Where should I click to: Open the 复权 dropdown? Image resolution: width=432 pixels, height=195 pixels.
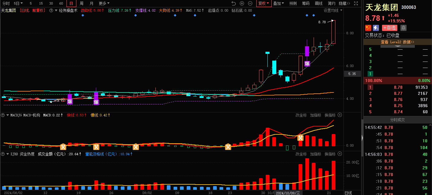[x=264, y=3]
